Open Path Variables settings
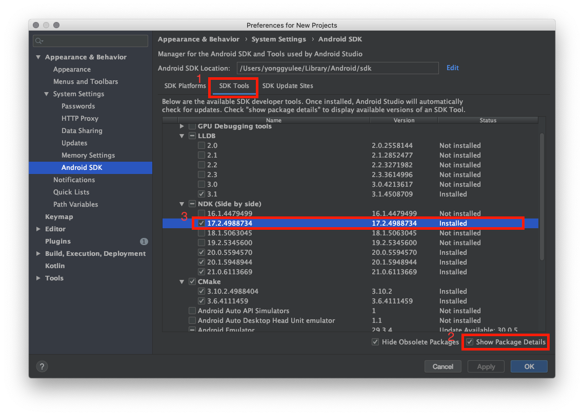This screenshot has height=416, width=584. tap(75, 204)
